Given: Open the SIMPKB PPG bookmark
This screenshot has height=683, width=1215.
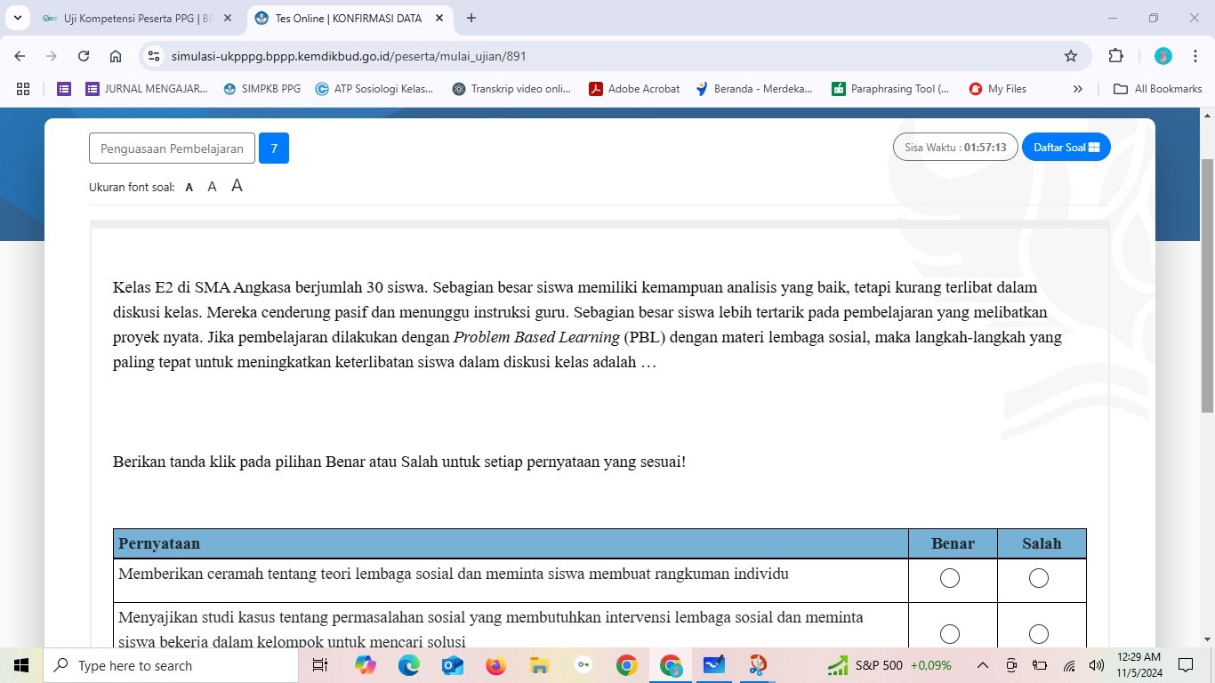Looking at the screenshot, I should click(x=262, y=89).
